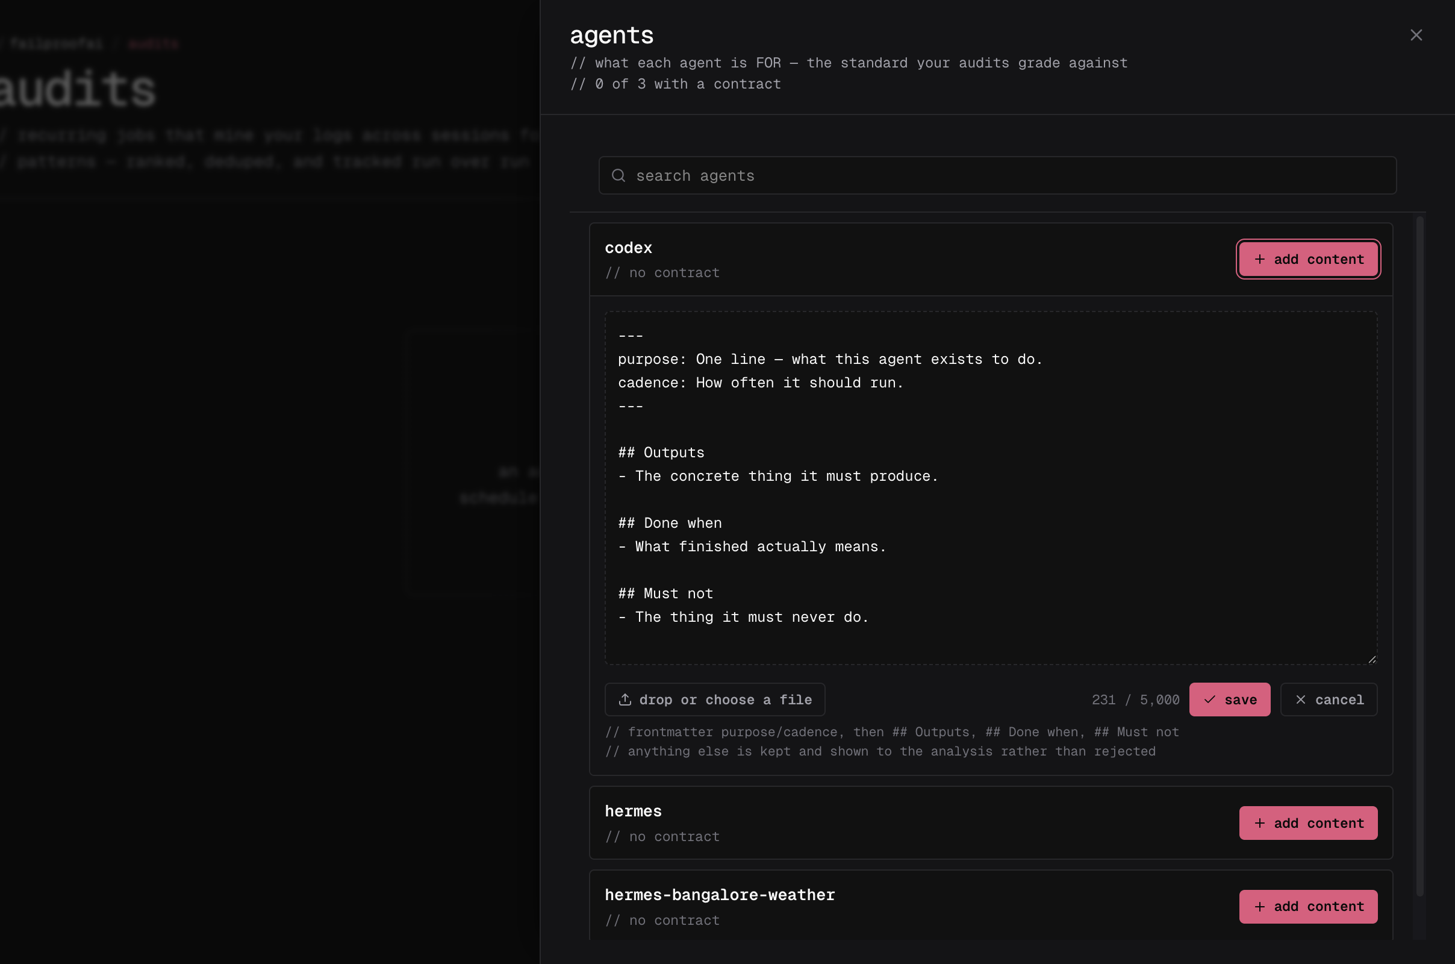Screen dimensions: 1455x964
Task: Click the agents list vertical scrollbar
Action: click(1419, 556)
